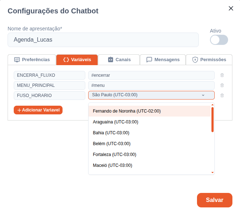Click trash icon for MENU_PRINCIPAL row

point(222,85)
